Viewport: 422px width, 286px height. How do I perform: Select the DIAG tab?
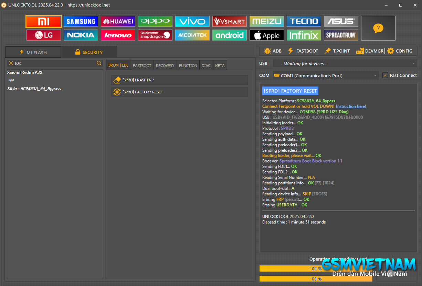click(206, 65)
